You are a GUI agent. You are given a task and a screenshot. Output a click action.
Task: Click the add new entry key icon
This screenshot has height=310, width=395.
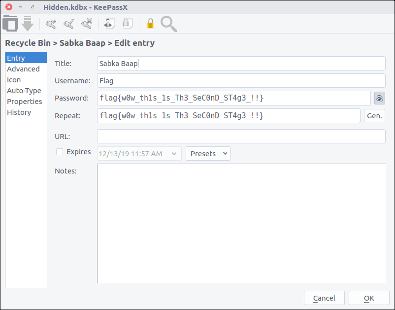pos(51,23)
